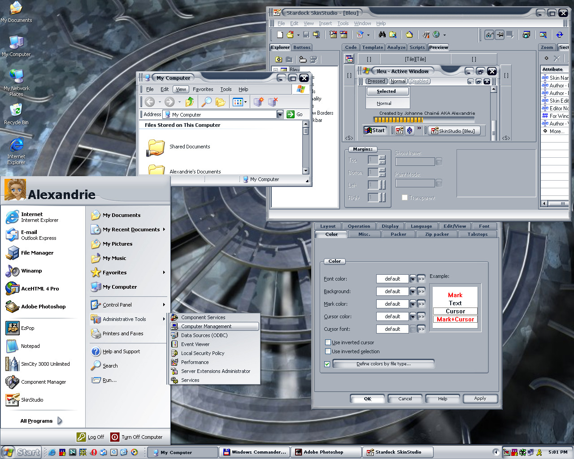Click the zoom magnifier icon in SkinStudio toolbar
The image size is (574, 459).
coord(543,35)
